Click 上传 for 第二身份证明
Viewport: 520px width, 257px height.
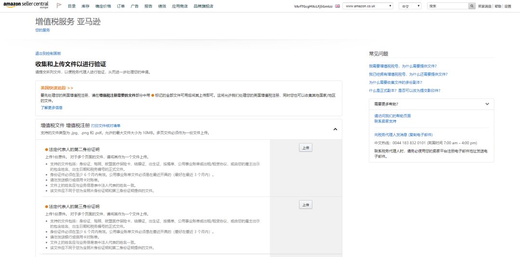(306, 148)
